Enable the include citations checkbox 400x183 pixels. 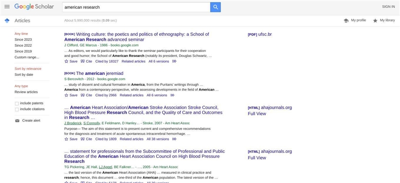(17, 109)
